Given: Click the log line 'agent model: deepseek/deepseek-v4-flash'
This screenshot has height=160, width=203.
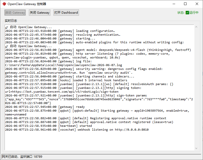Looking at the screenshot, I should (x=98, y=50).
